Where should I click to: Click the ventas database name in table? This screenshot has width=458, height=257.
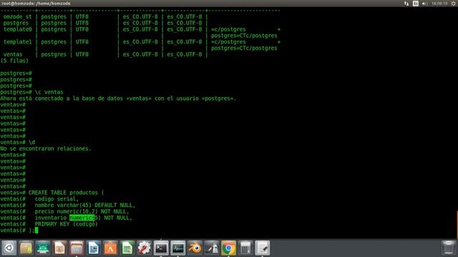coord(13,54)
